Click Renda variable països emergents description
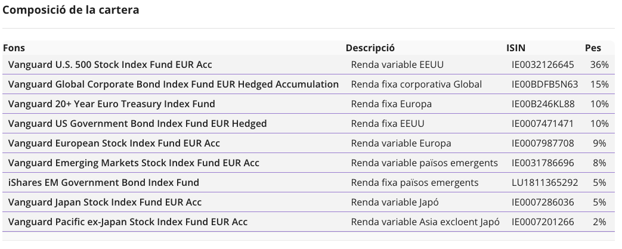This screenshot has width=622, height=249. pos(424,163)
